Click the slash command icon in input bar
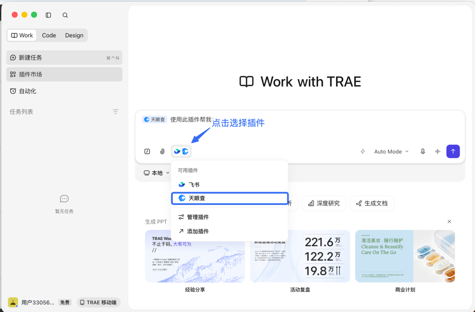This screenshot has height=312, width=475. pyautogui.click(x=147, y=151)
